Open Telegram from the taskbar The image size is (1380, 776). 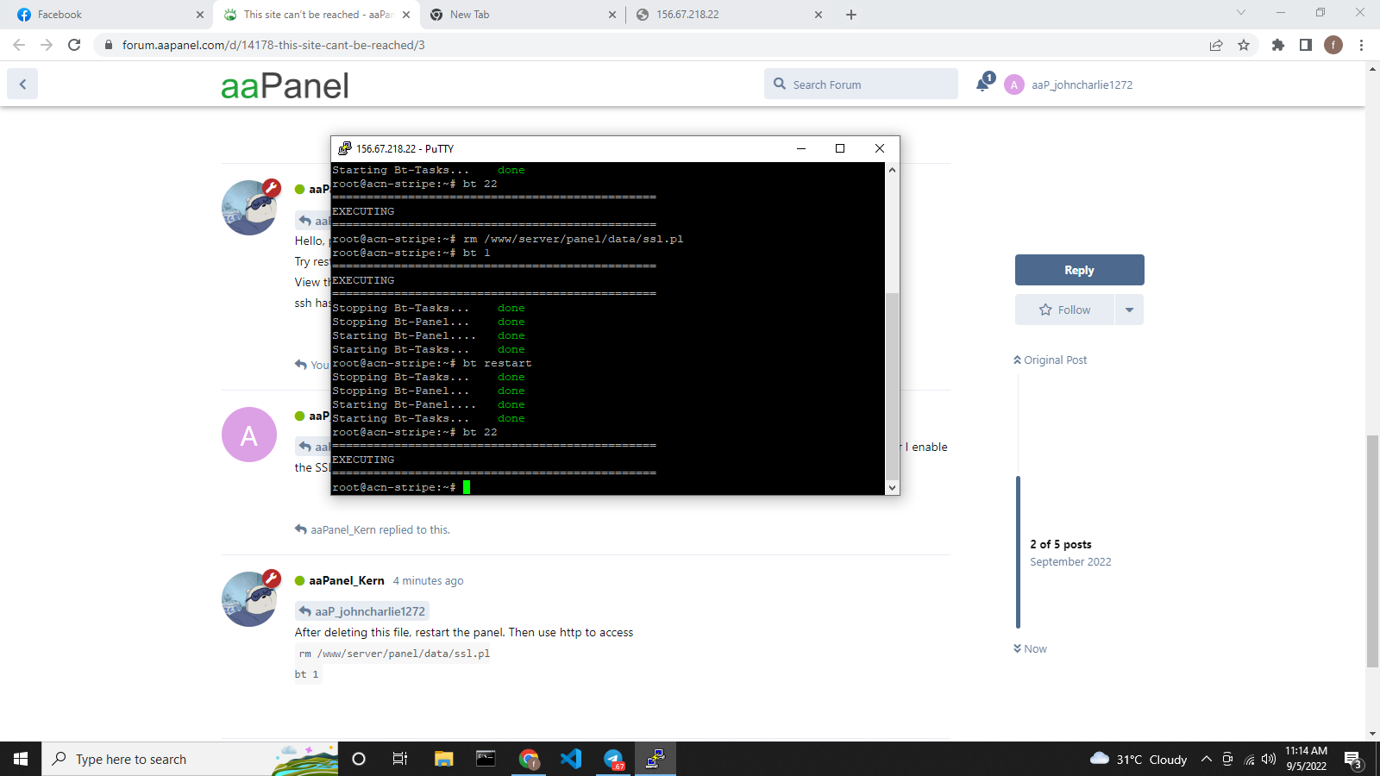(612, 759)
